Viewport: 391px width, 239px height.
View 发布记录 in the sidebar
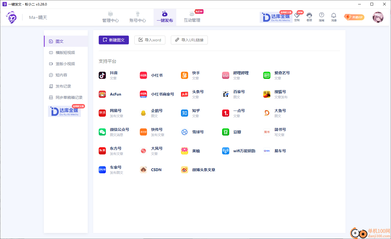[66, 86]
